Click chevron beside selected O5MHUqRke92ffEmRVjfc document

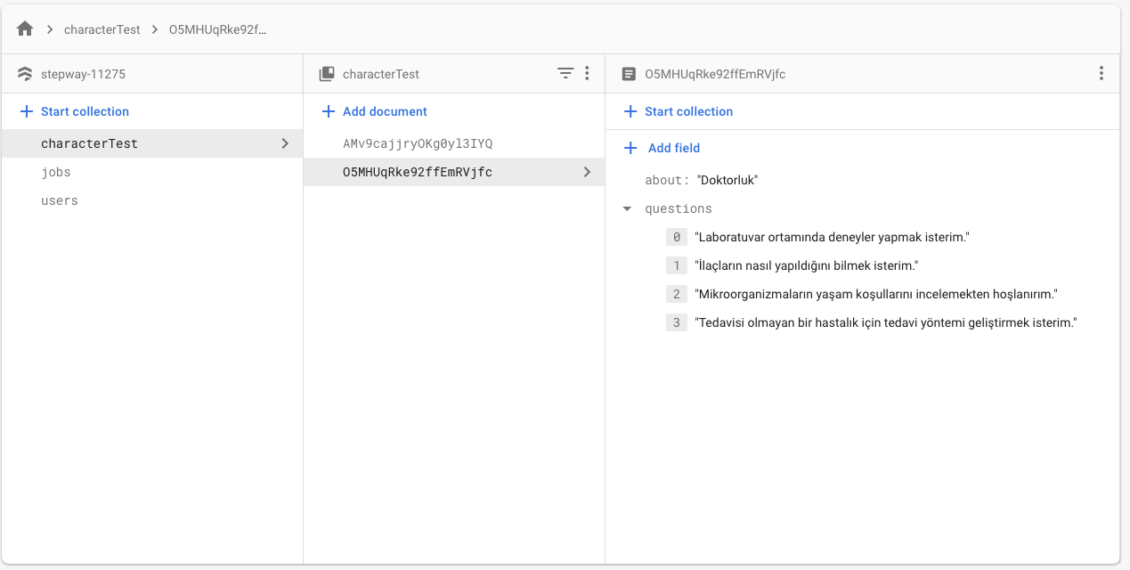(x=587, y=172)
